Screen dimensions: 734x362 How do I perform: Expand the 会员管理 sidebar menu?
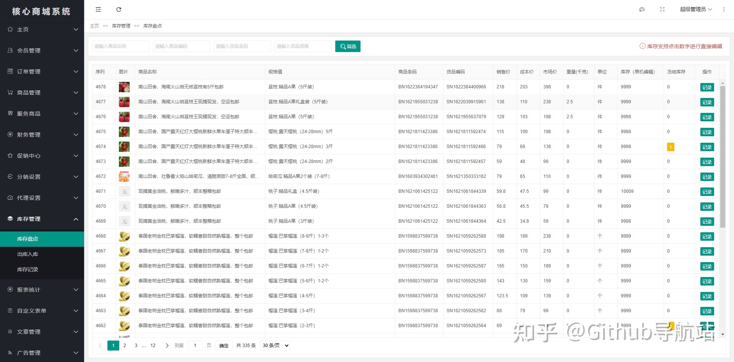tap(42, 51)
